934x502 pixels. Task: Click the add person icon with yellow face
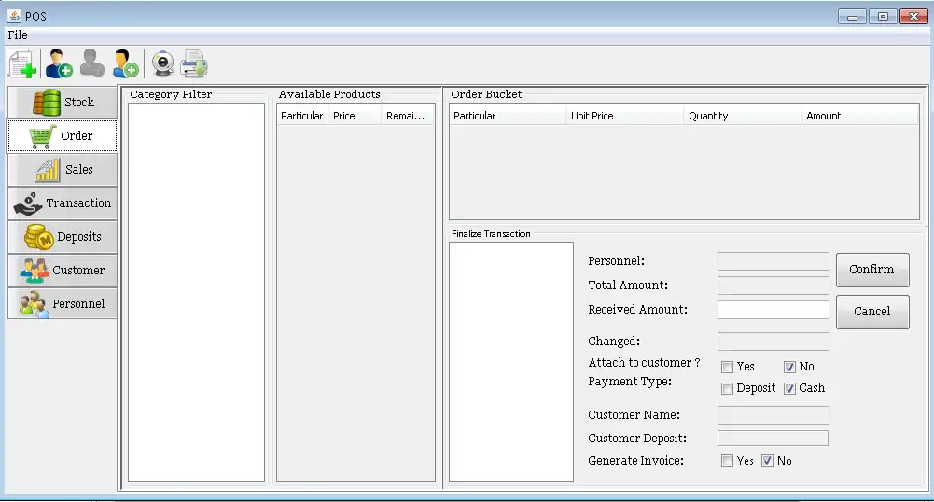[x=125, y=63]
